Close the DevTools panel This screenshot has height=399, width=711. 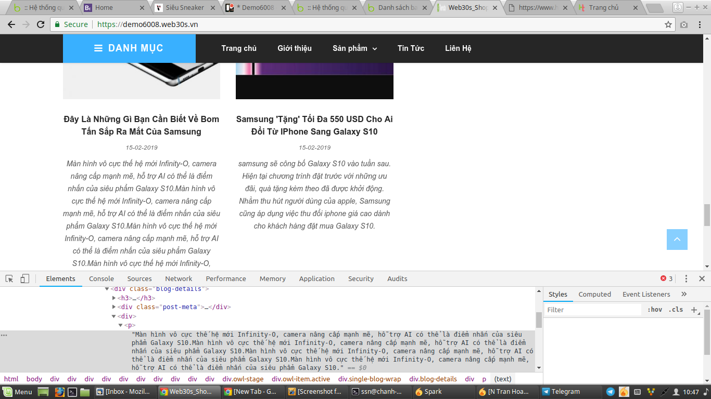tap(702, 279)
